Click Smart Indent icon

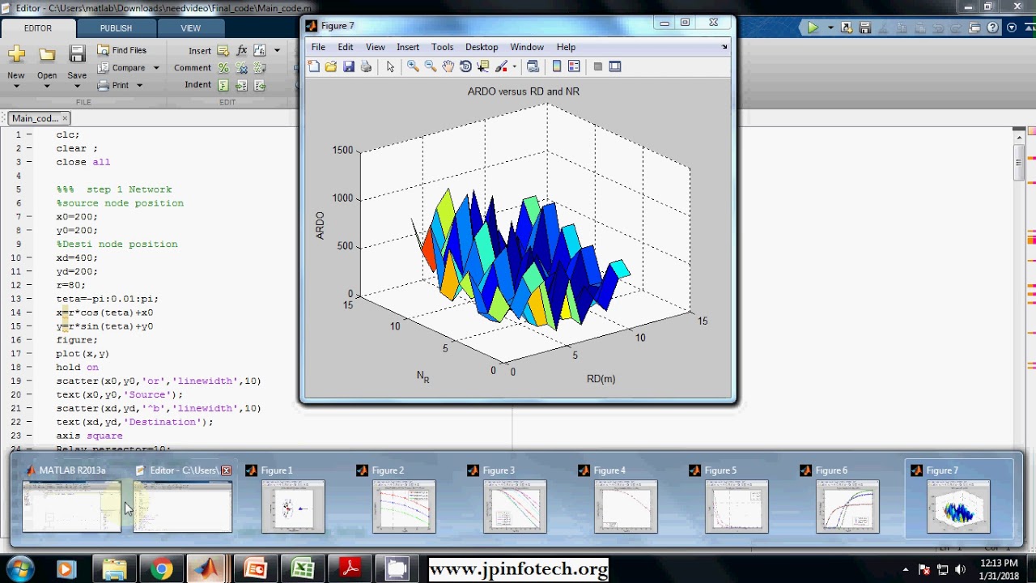(x=223, y=85)
